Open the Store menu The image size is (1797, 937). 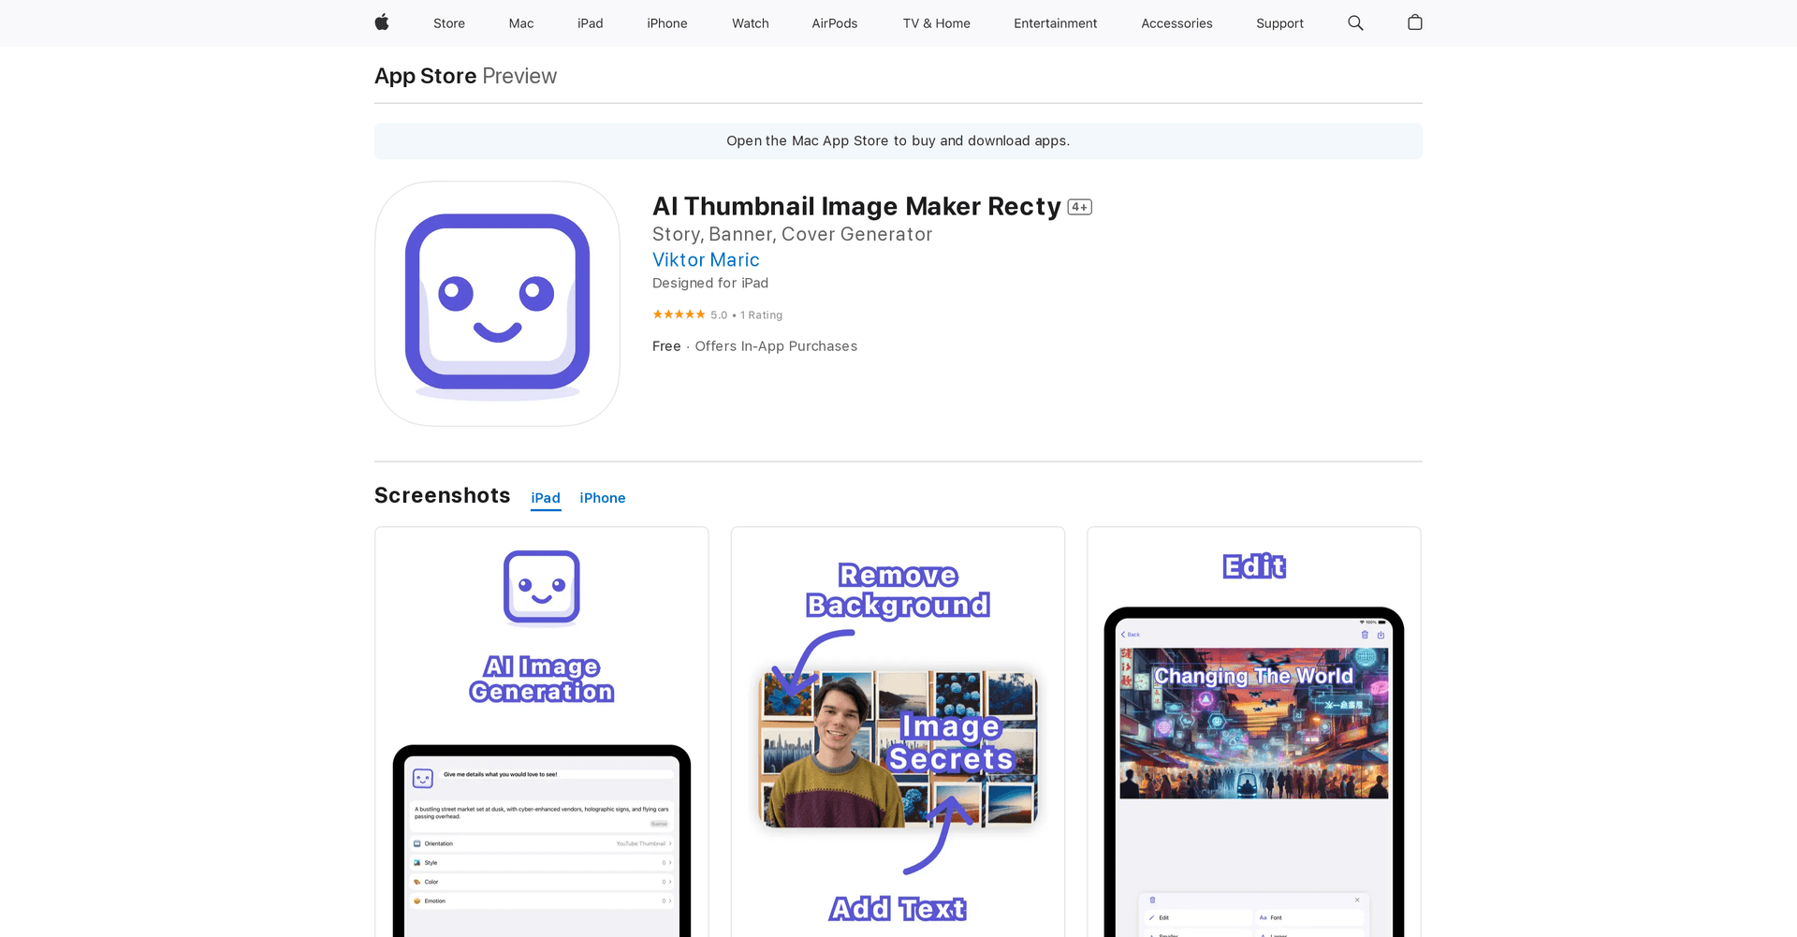pyautogui.click(x=449, y=23)
